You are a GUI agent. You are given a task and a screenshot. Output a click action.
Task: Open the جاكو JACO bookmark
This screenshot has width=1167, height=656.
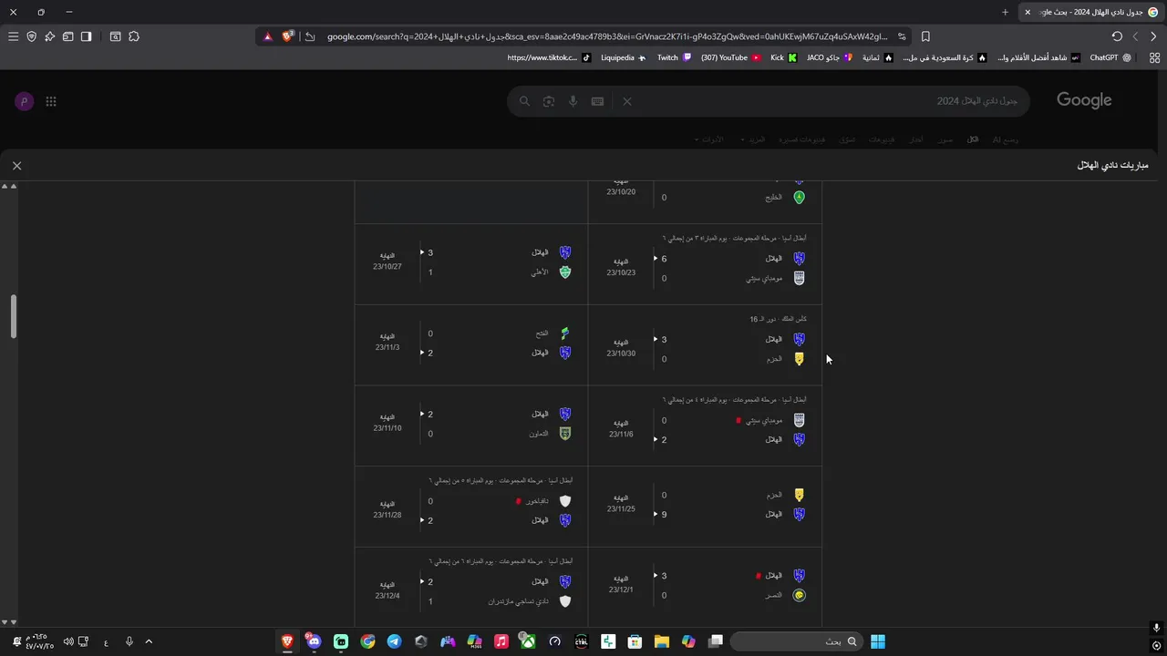(830, 57)
